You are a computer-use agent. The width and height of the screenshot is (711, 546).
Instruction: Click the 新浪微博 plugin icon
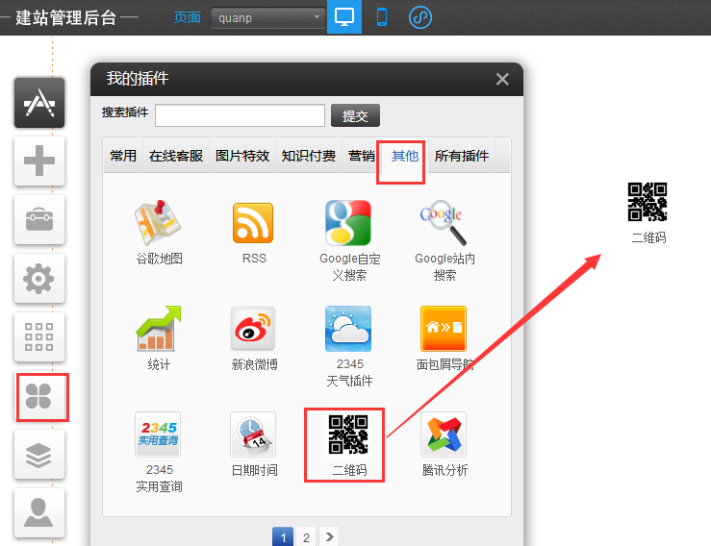coord(253,330)
